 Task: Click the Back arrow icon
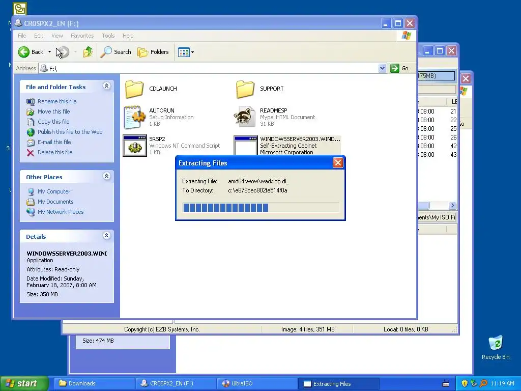24,52
